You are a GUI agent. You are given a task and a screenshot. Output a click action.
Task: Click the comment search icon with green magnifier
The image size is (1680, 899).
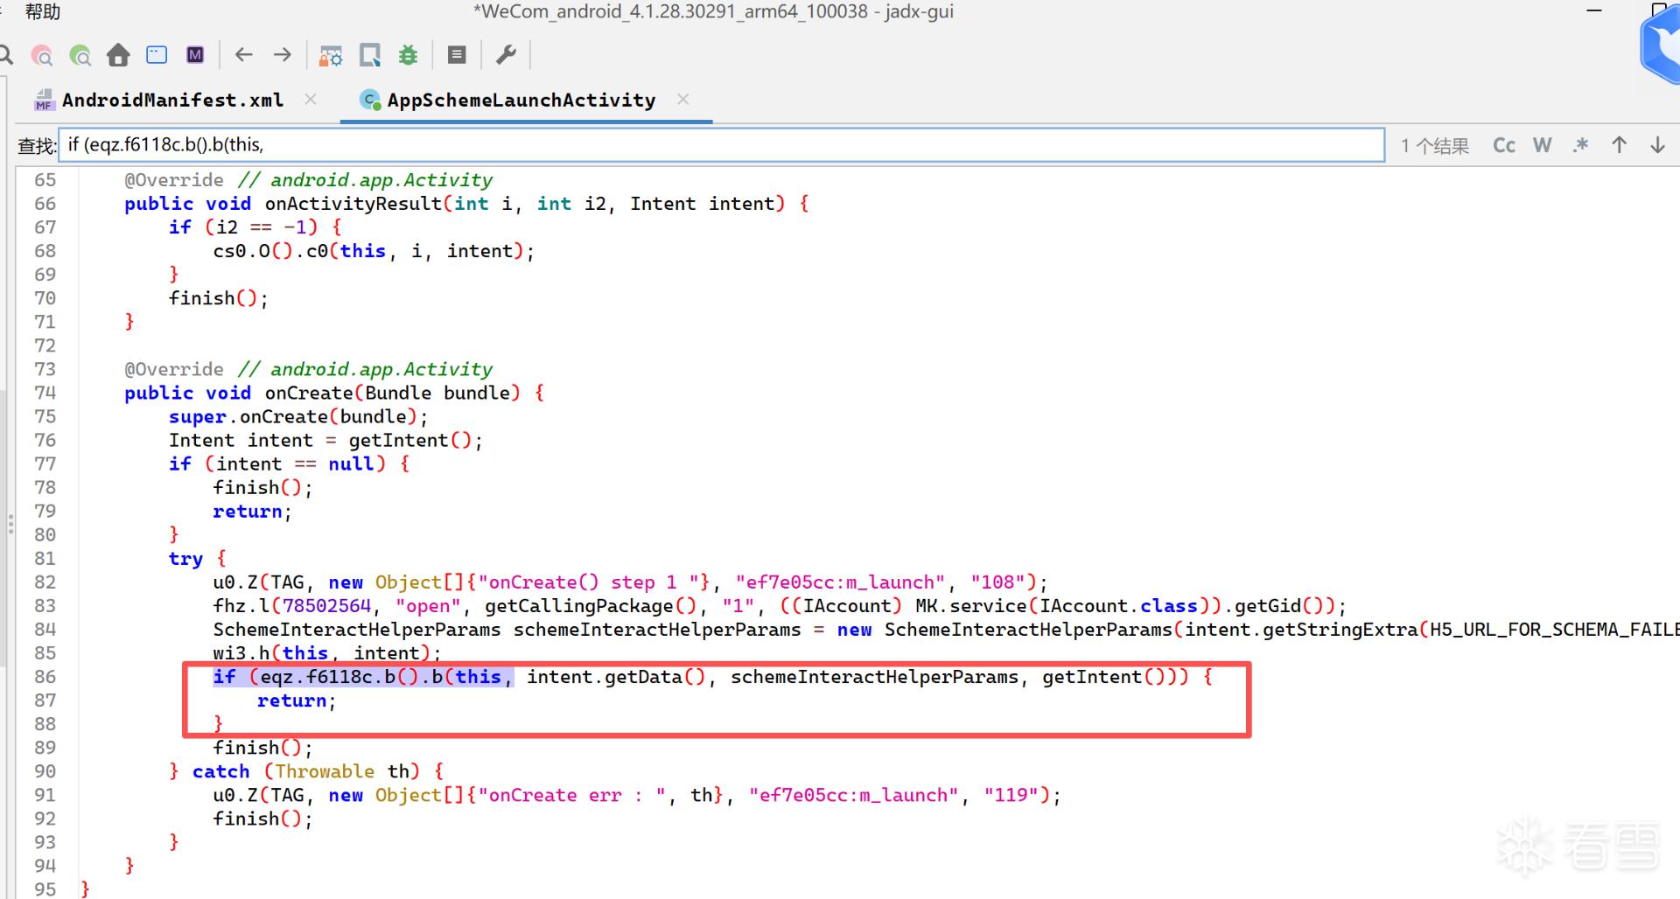[x=80, y=56]
